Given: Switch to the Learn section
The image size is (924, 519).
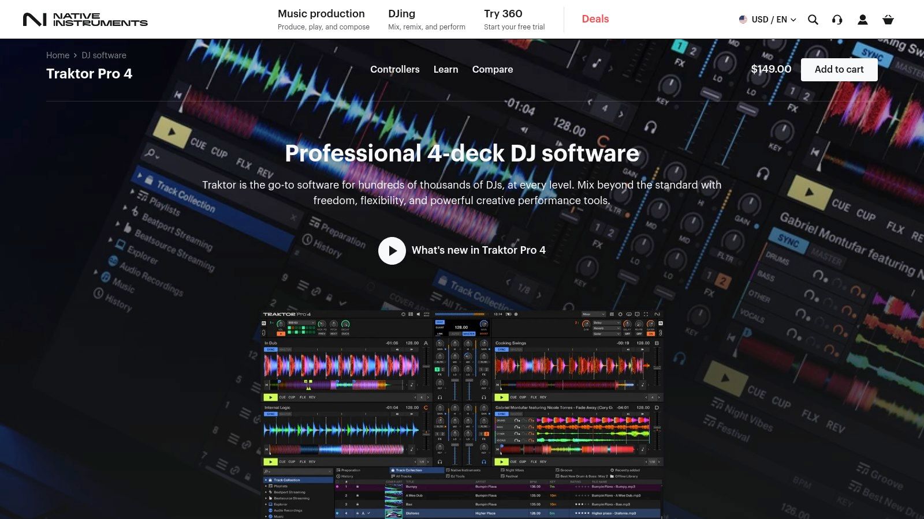Looking at the screenshot, I should 446,69.
